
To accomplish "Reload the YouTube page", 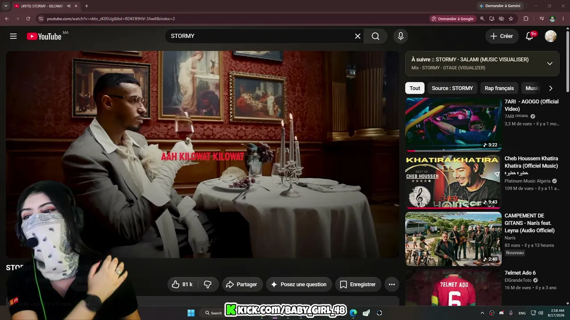I will [x=28, y=19].
